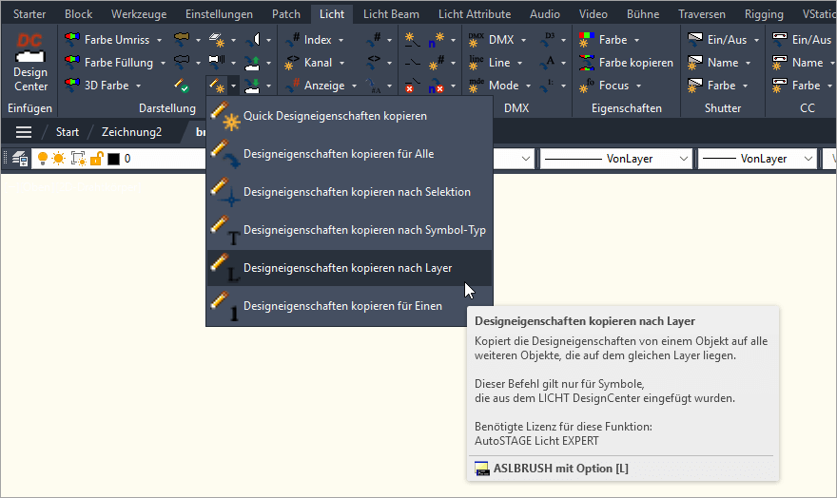Image resolution: width=837 pixels, height=498 pixels.
Task: Click the 3D Farbe color icon
Action: (72, 86)
